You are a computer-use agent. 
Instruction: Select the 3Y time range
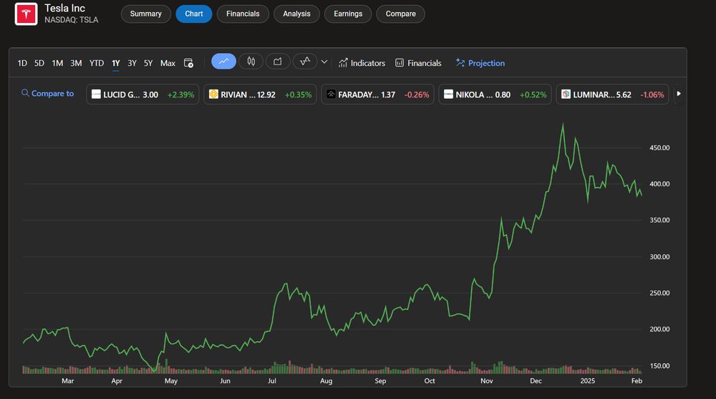click(132, 63)
